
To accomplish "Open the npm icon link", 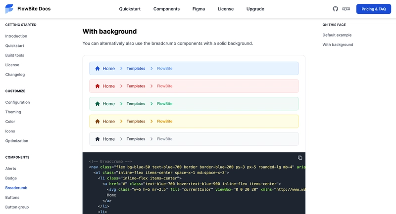I will (346, 9).
